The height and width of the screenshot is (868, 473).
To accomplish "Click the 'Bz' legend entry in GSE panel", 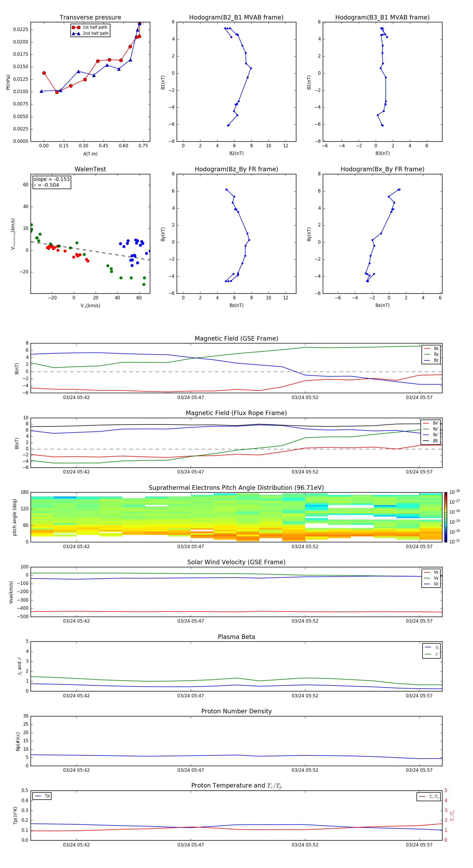I will [431, 360].
